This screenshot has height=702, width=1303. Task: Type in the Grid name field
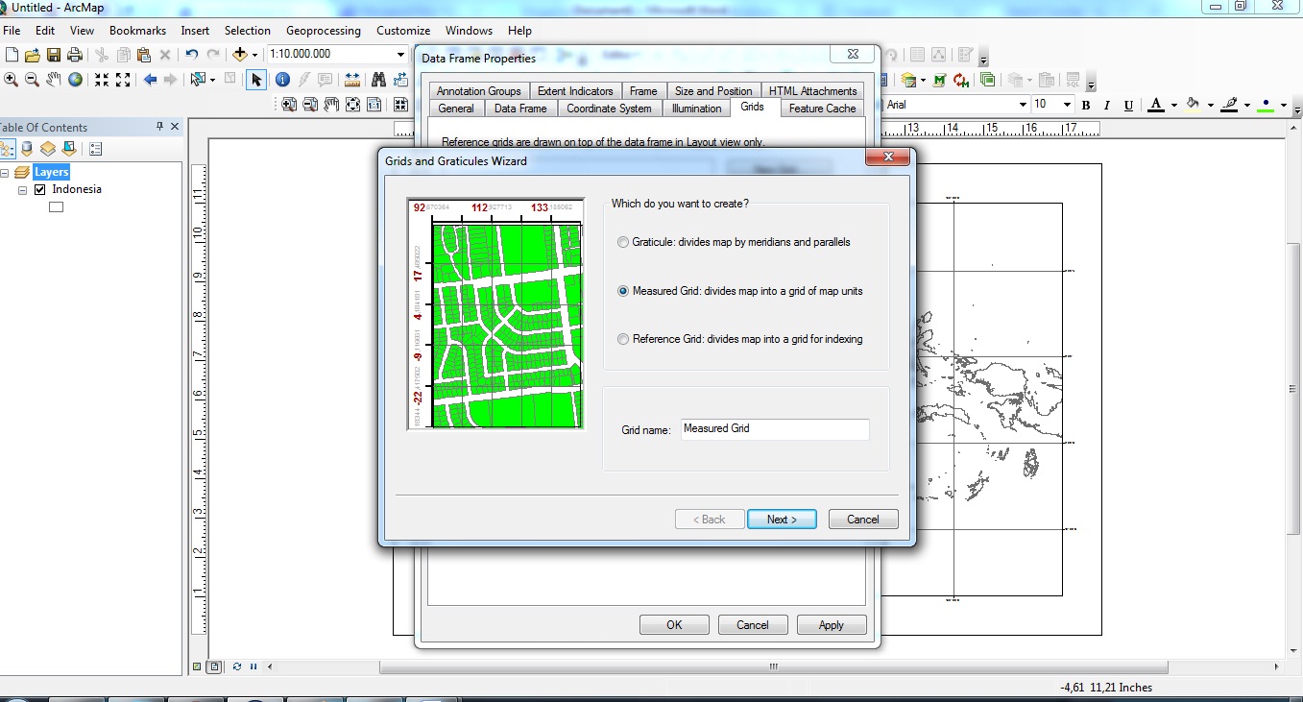774,429
